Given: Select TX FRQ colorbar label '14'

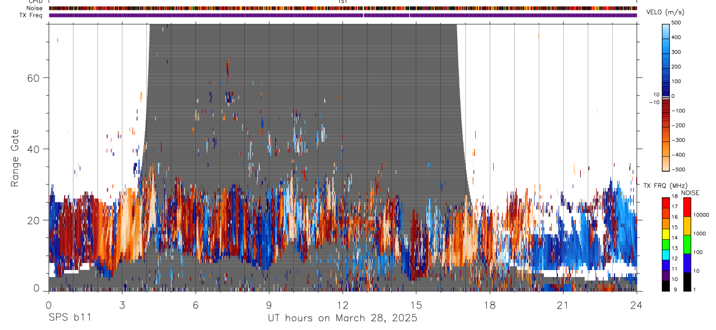Looking at the screenshot, I should coord(675,237).
